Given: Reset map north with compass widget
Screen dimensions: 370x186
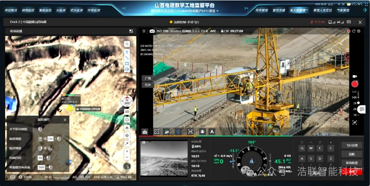Looking at the screenshot, I should [127, 101].
